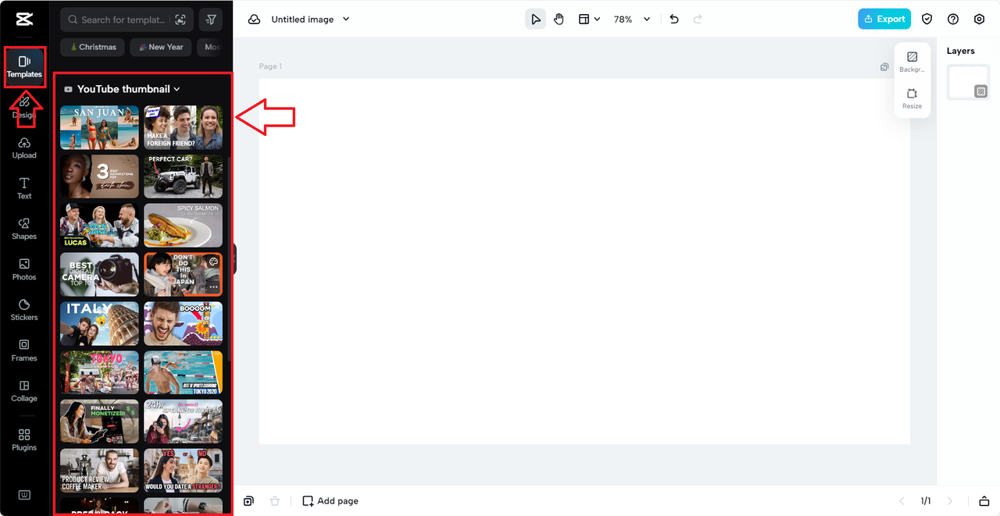Open the Text tool panel
Image resolution: width=1000 pixels, height=516 pixels.
(24, 188)
